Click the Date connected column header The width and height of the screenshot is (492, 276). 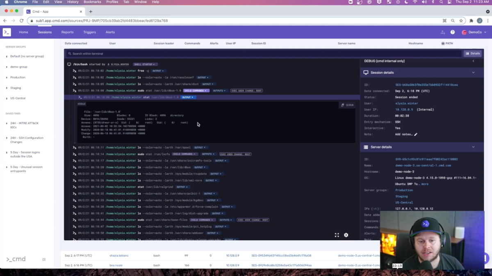coord(76,43)
